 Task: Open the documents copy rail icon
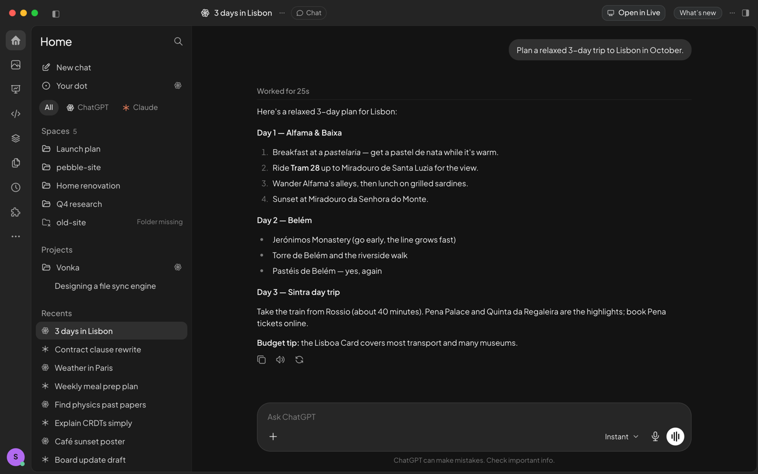point(16,163)
